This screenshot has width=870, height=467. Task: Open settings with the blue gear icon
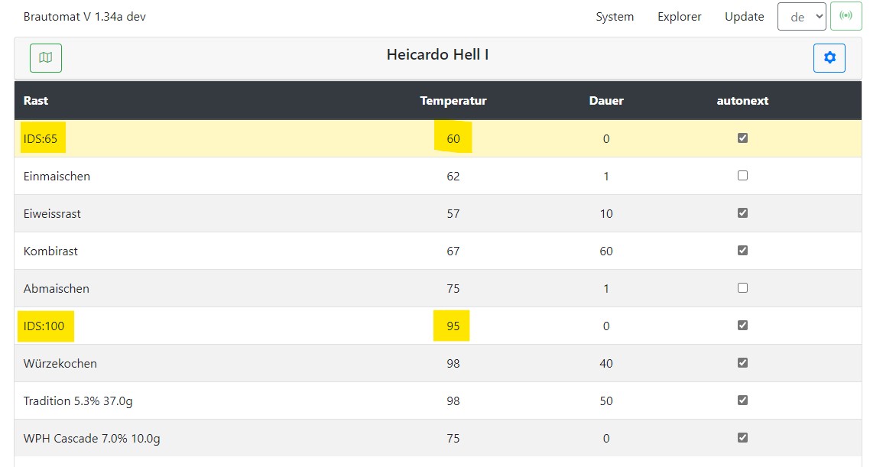[829, 58]
